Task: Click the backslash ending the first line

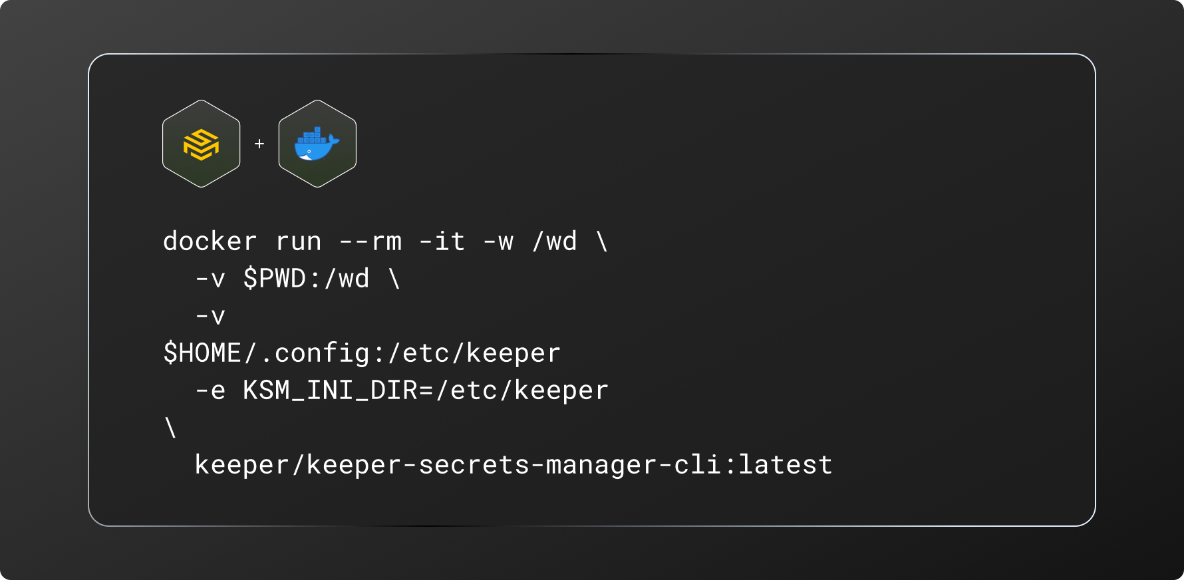Action: coord(603,241)
